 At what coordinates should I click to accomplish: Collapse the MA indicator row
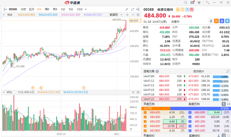coord(4,14)
